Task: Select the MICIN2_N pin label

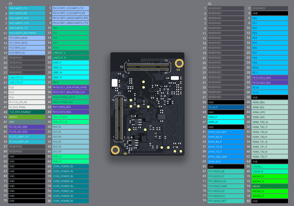Action: click(x=270, y=191)
